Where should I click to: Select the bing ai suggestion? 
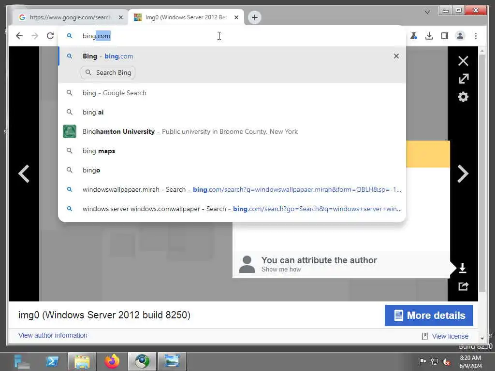point(232,112)
